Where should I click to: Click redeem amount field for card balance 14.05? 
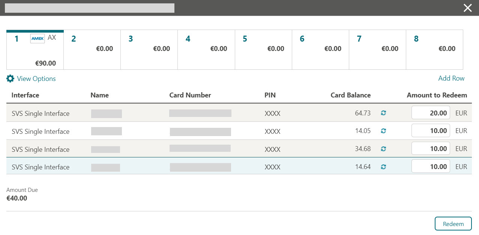430,130
